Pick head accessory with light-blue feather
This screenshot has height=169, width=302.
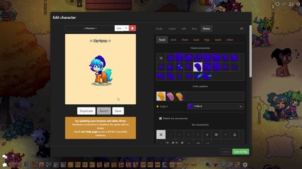[x=198, y=76]
